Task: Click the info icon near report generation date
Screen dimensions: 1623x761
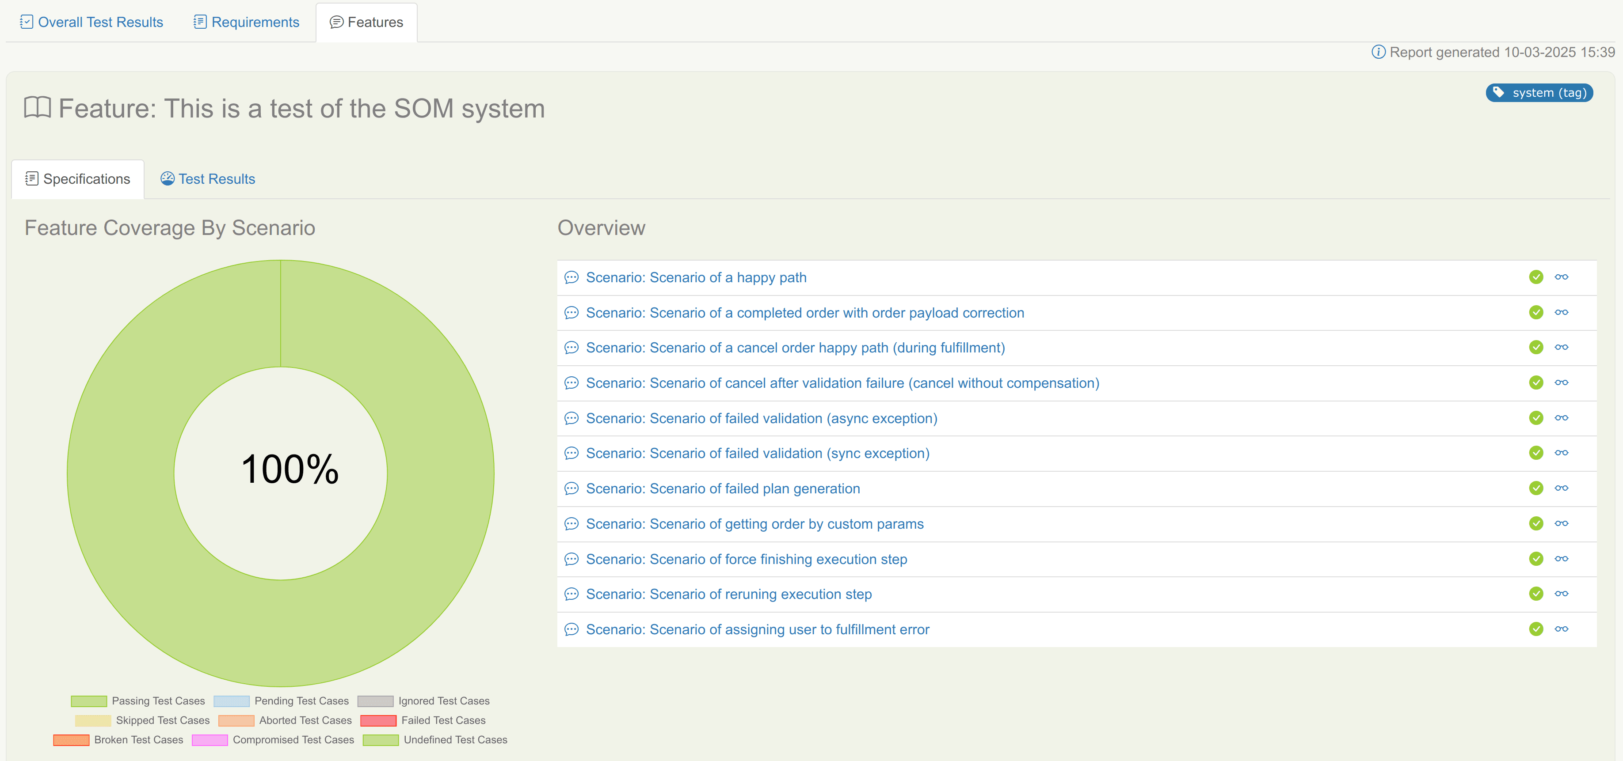Action: pyautogui.click(x=1379, y=52)
